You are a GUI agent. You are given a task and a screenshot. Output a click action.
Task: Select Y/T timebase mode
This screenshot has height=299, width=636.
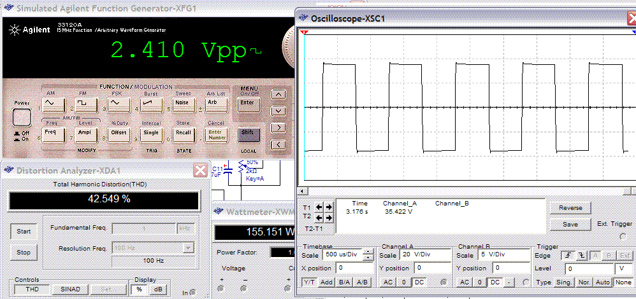coord(310,282)
